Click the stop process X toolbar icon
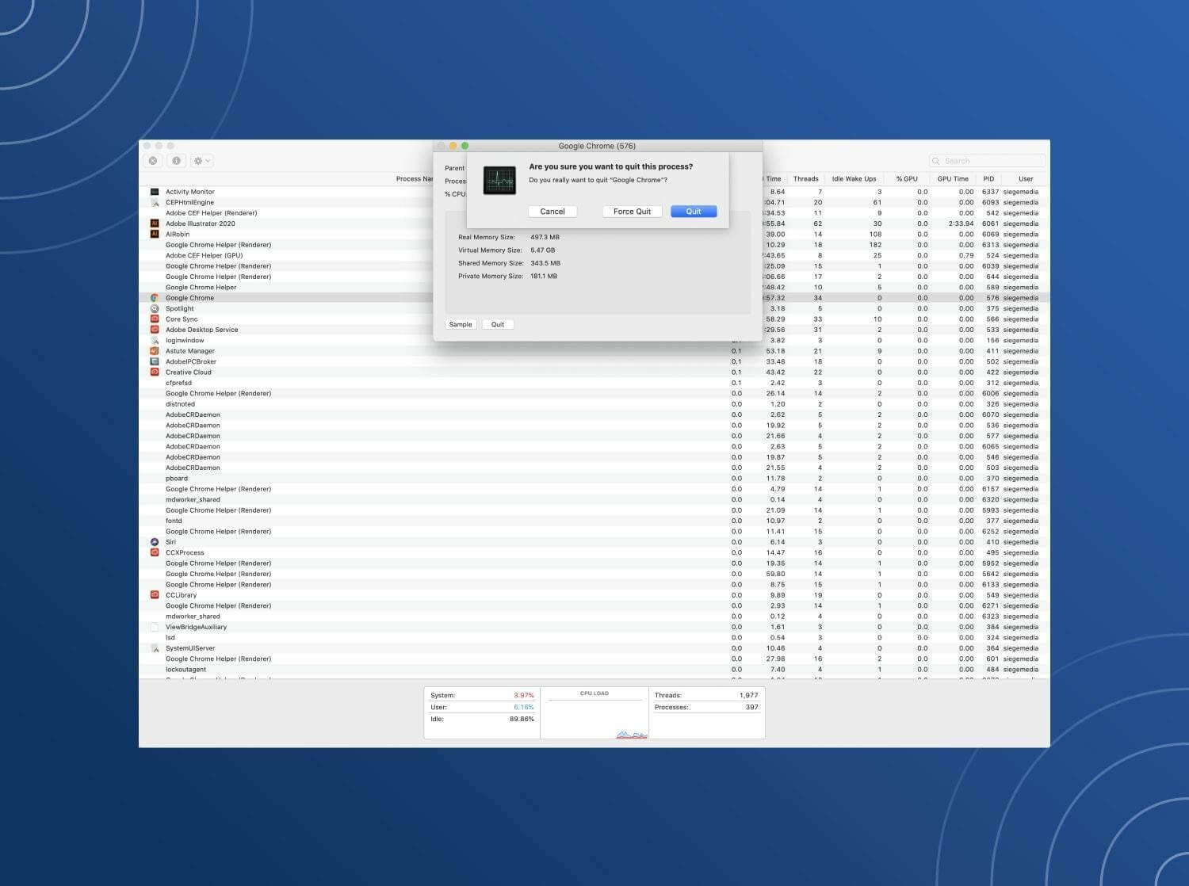Image resolution: width=1189 pixels, height=886 pixels. [x=153, y=161]
